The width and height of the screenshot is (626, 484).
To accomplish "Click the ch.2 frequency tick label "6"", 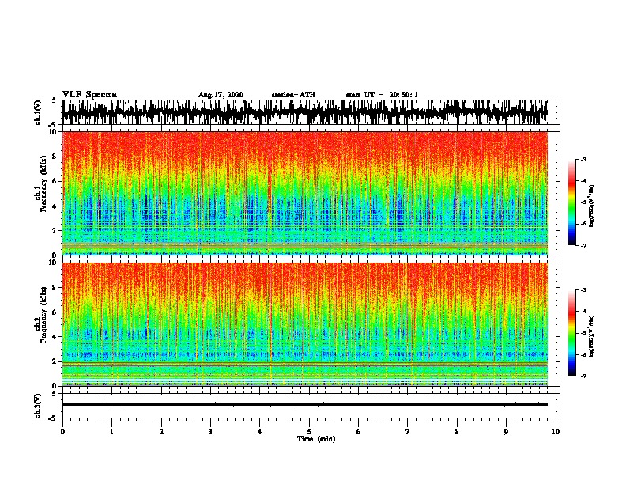I will (55, 312).
